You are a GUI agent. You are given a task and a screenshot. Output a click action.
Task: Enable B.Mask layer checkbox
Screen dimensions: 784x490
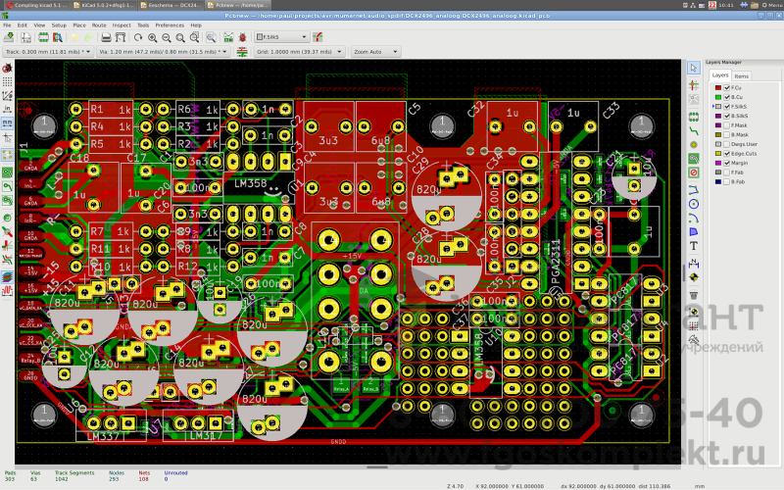point(727,134)
